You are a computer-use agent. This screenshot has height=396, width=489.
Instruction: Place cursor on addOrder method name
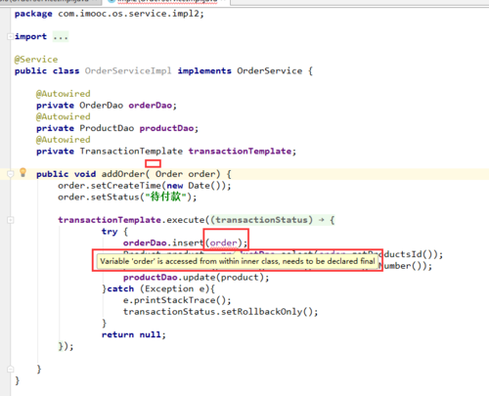[x=123, y=174]
